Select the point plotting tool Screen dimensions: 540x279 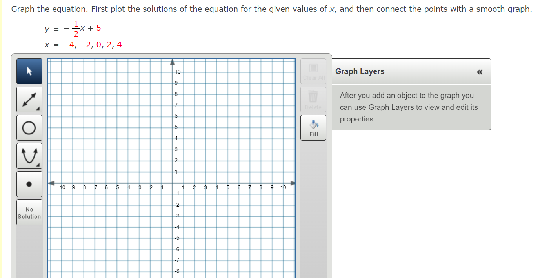pos(29,183)
